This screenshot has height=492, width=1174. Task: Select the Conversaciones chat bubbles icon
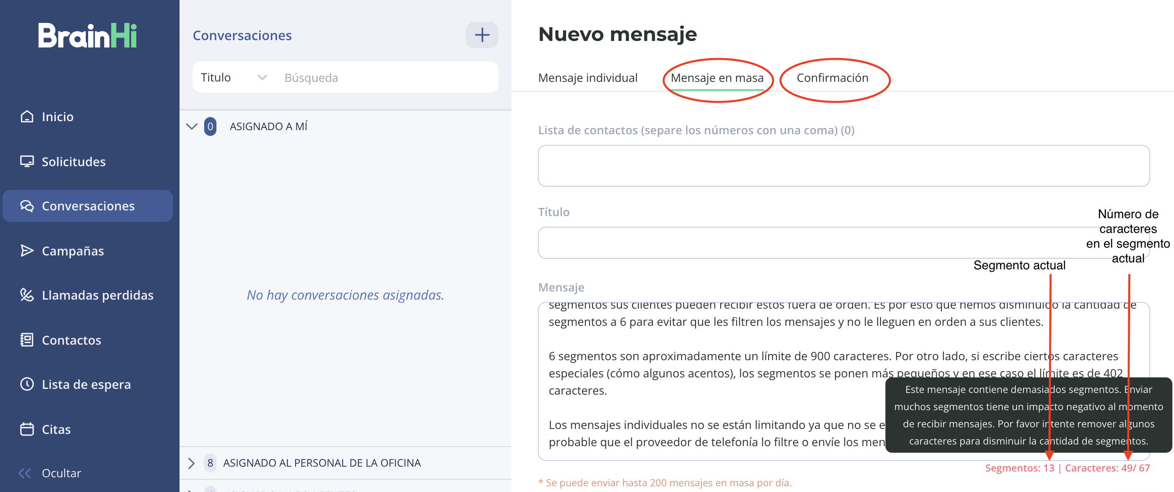click(x=27, y=206)
